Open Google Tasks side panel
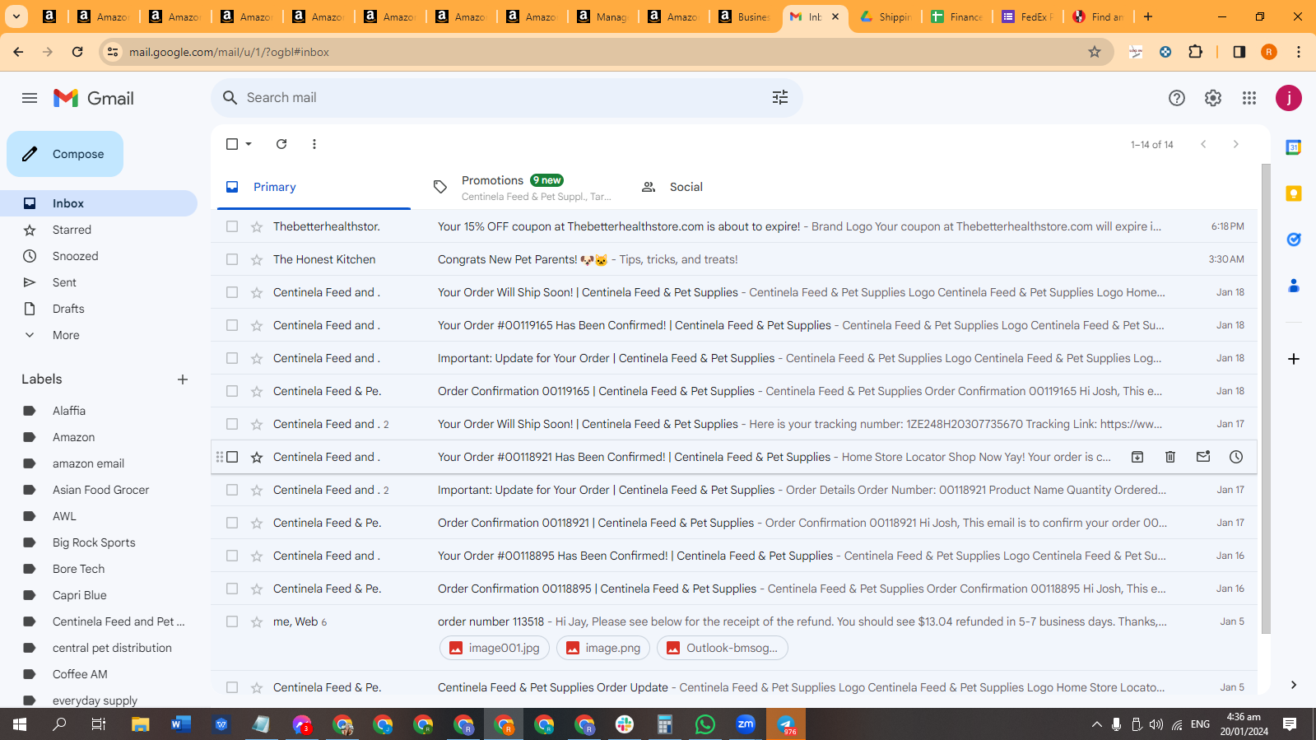Image resolution: width=1316 pixels, height=740 pixels. [1294, 240]
